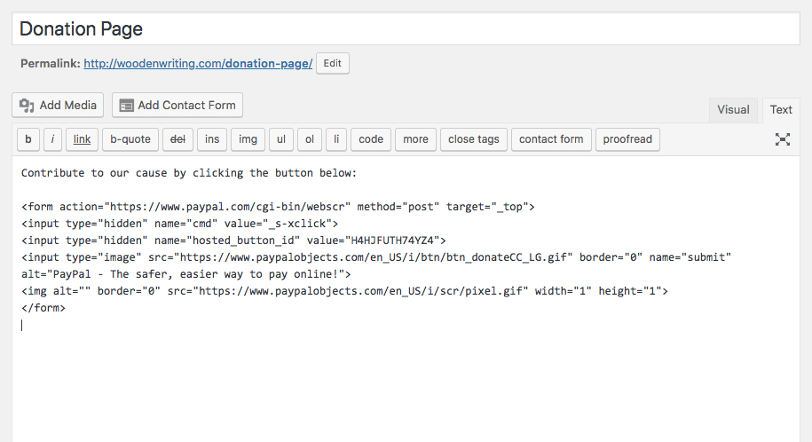Click the code quicktag button
This screenshot has height=442, width=812.
[371, 139]
